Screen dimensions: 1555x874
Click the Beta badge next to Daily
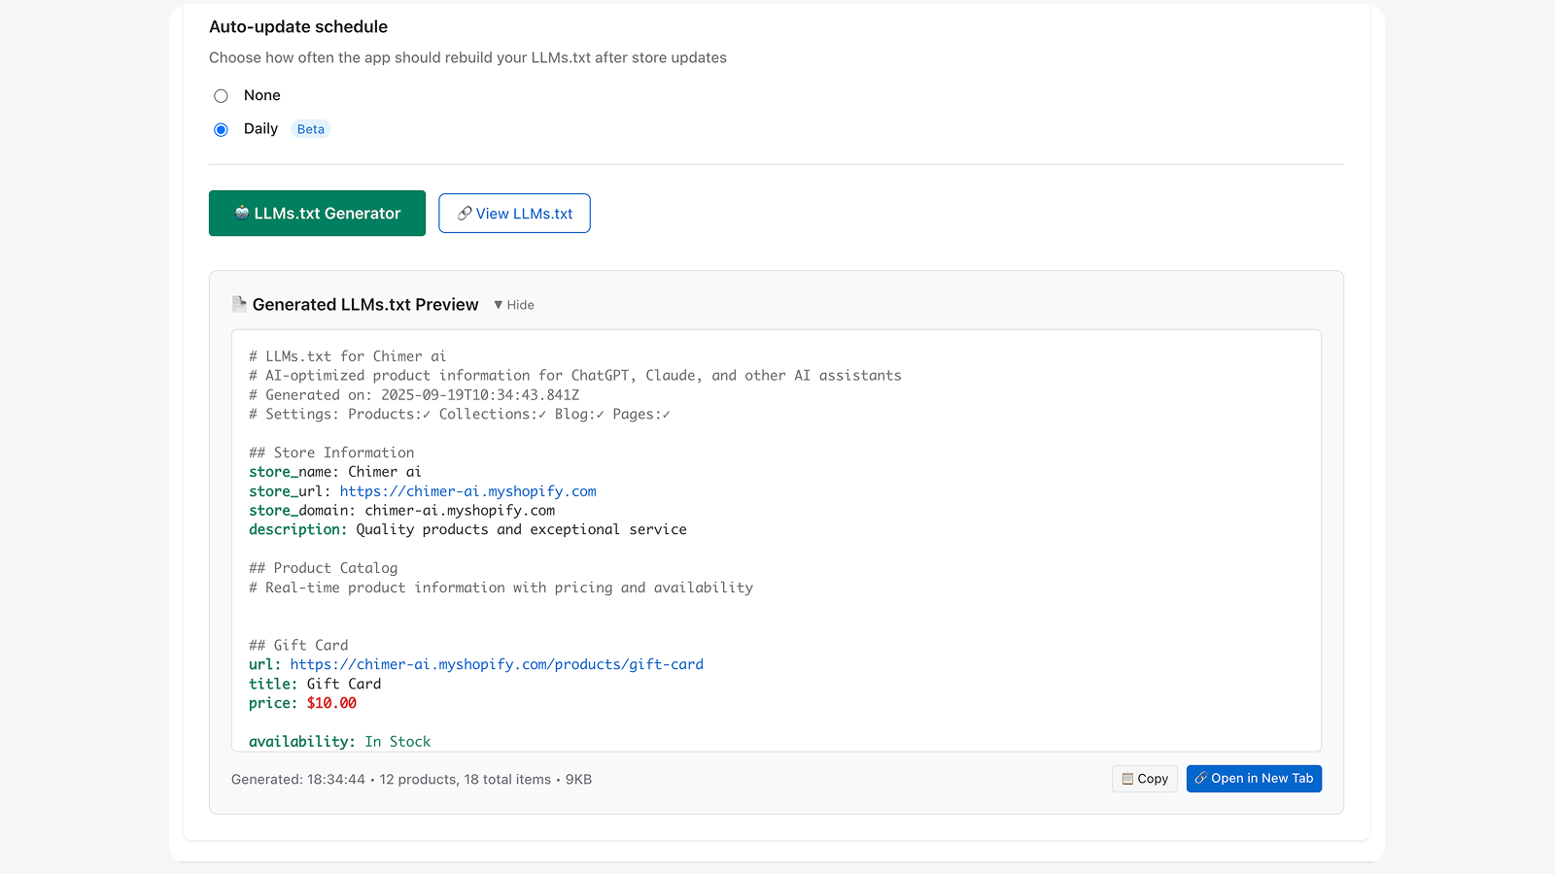[x=310, y=128]
